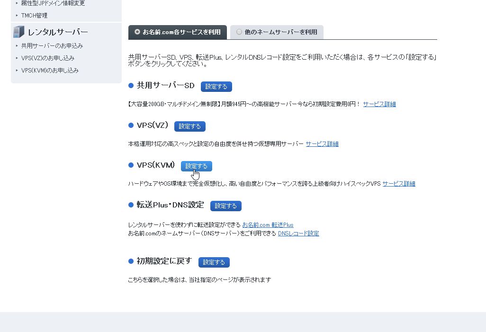Screen dimensions: 486x332
Task: Open 共用サーバーのお申込み in sidebar
Action: [x=52, y=46]
